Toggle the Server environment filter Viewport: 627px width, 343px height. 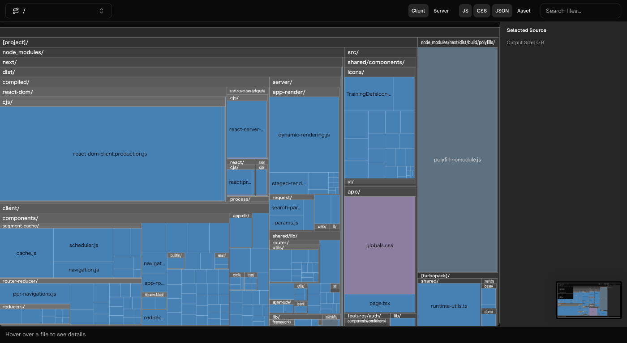pos(441,11)
